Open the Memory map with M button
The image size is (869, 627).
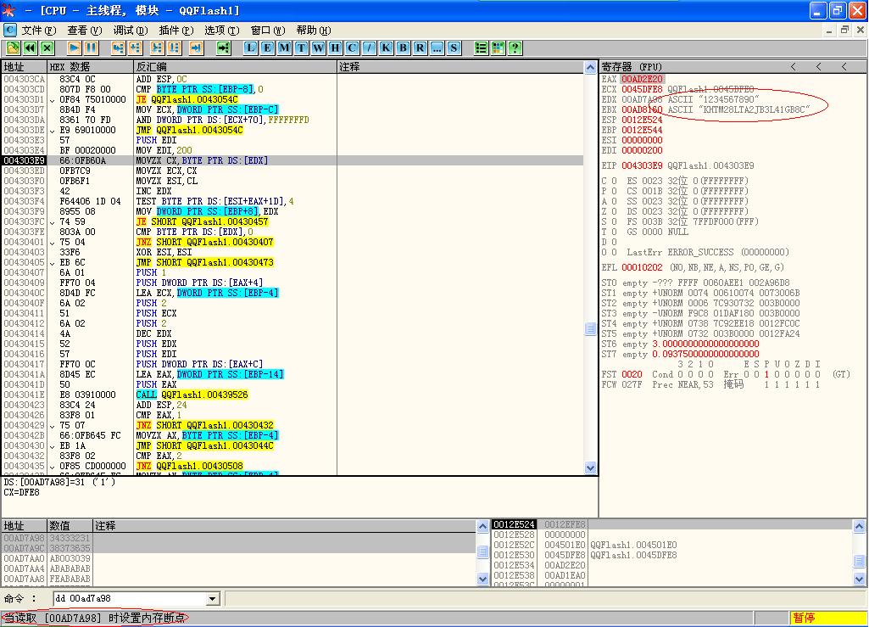coord(284,48)
